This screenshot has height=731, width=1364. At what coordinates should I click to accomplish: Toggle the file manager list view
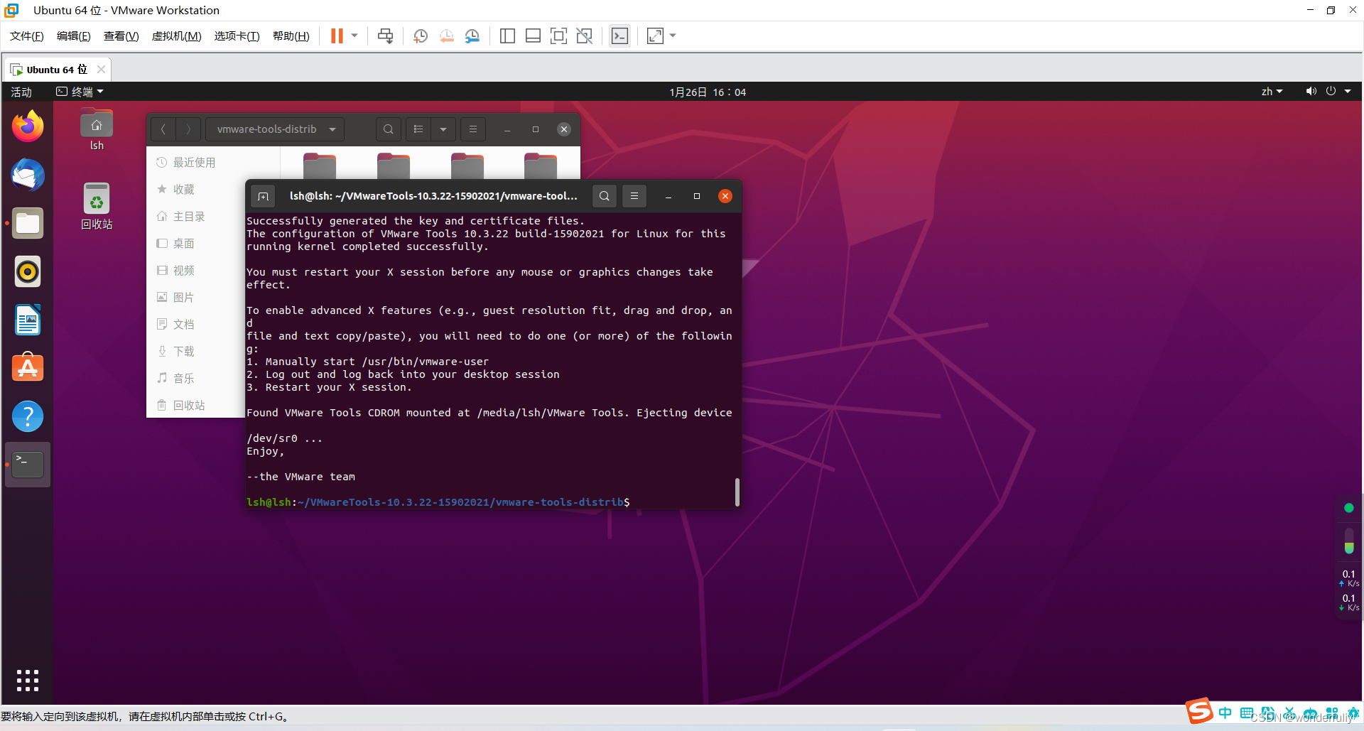418,129
